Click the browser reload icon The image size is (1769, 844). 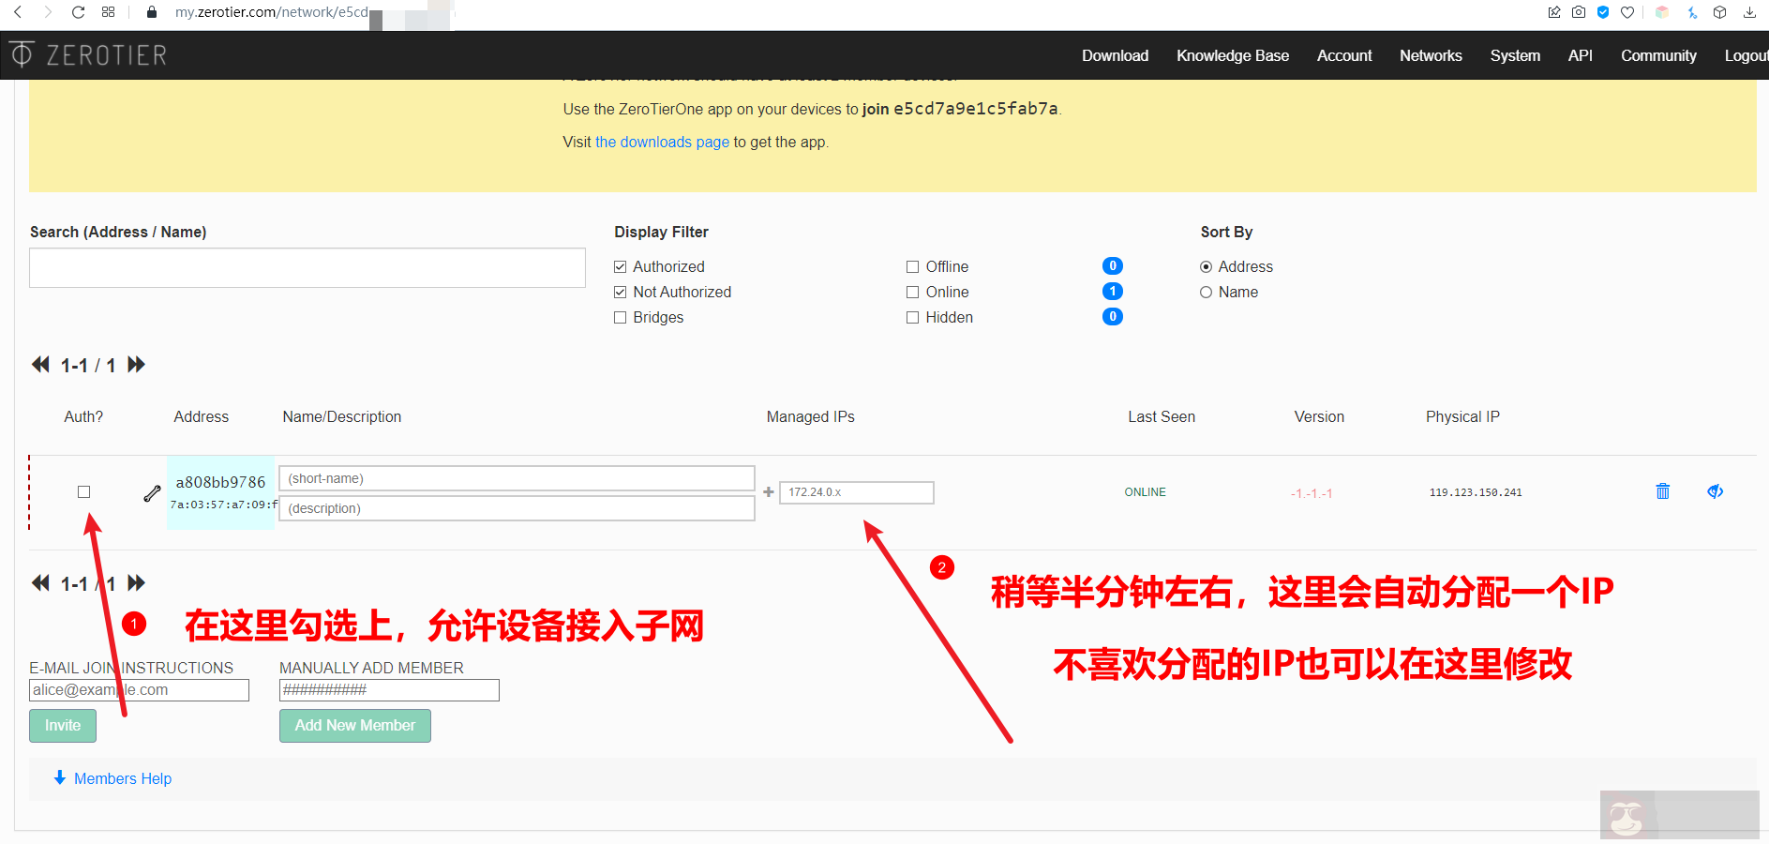[x=79, y=12]
